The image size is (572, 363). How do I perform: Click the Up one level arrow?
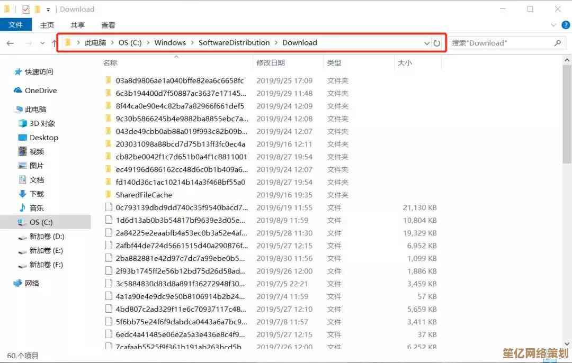pos(55,43)
